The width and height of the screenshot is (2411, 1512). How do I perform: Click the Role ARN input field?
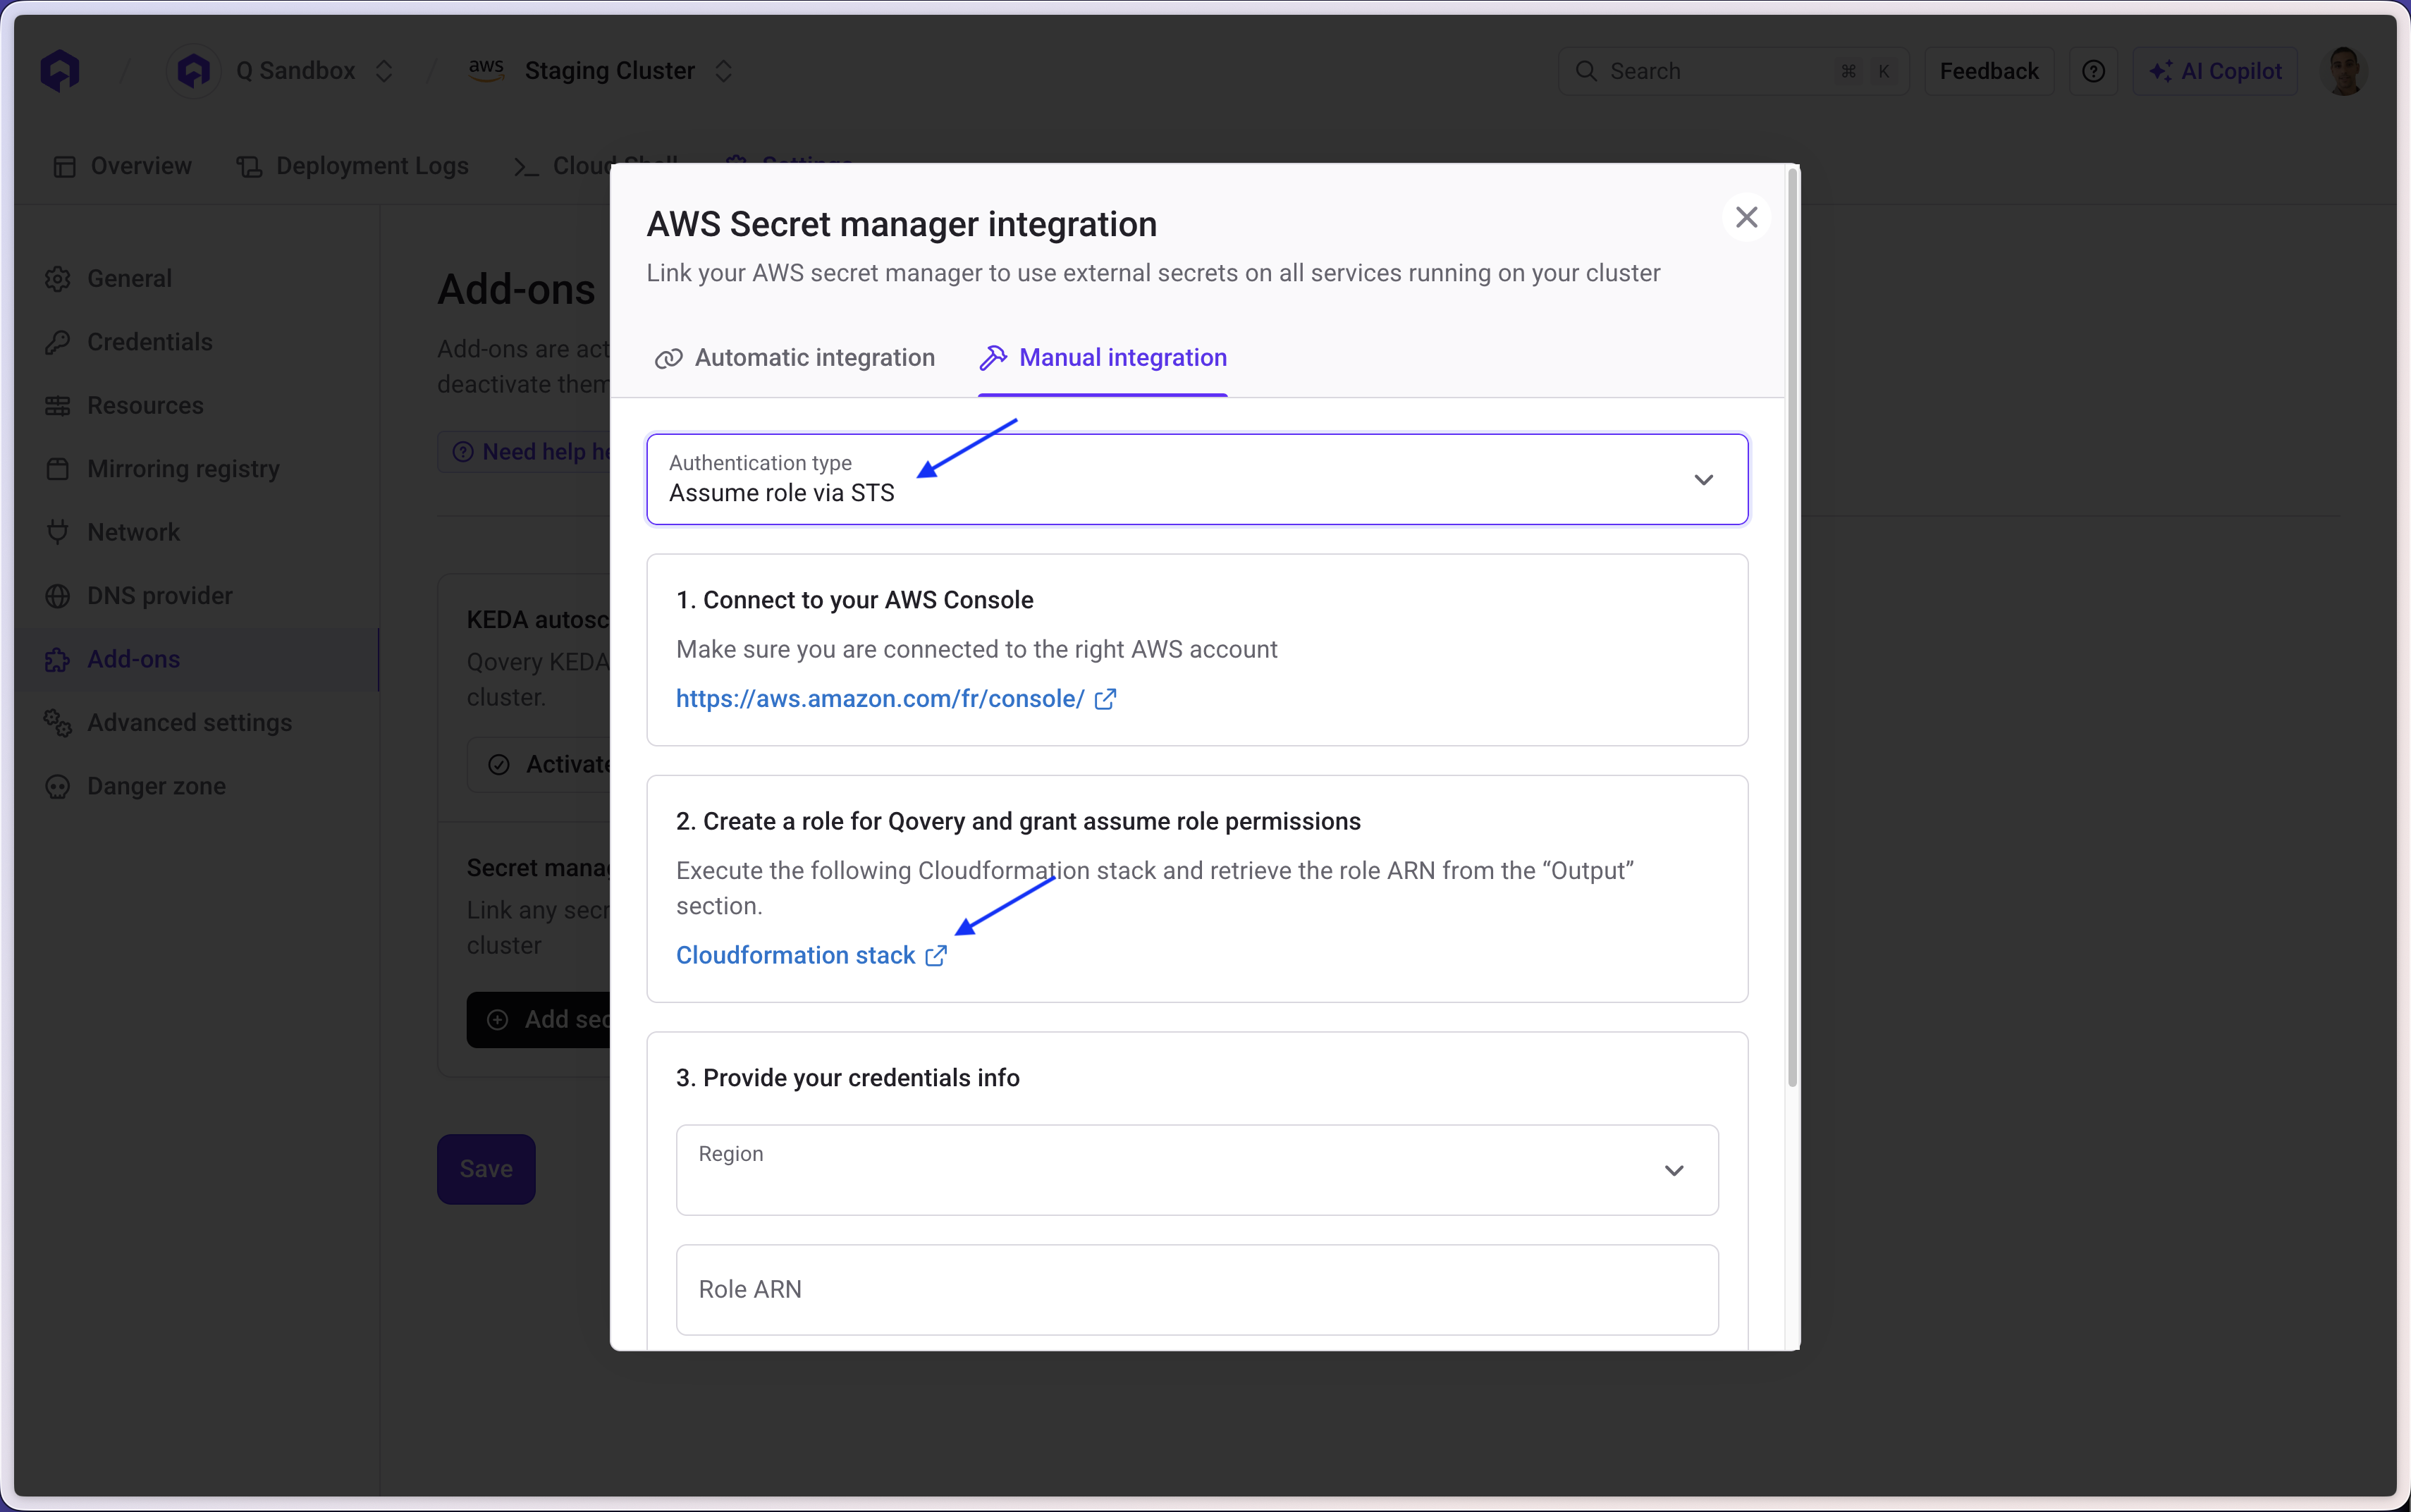click(x=1197, y=1290)
